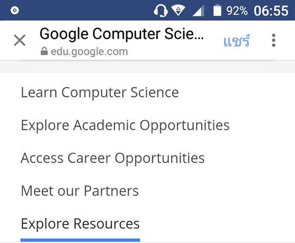Select Access Career Opportunities
295x243 pixels.
point(113,158)
